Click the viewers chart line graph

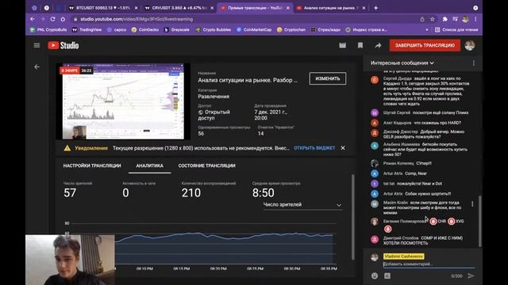224,248
